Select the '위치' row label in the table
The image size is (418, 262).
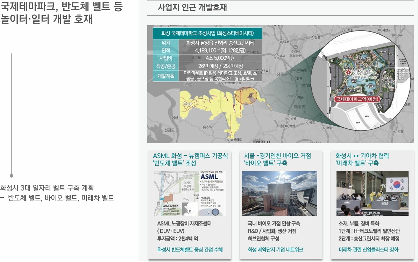click(x=166, y=43)
